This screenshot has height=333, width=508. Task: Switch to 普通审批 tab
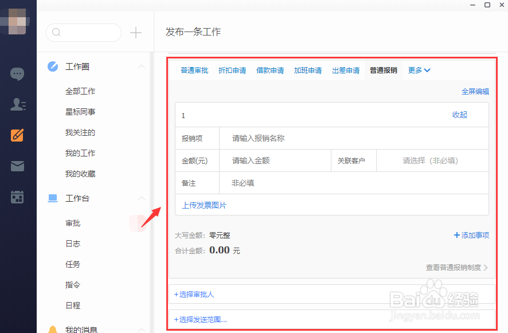[x=194, y=70]
